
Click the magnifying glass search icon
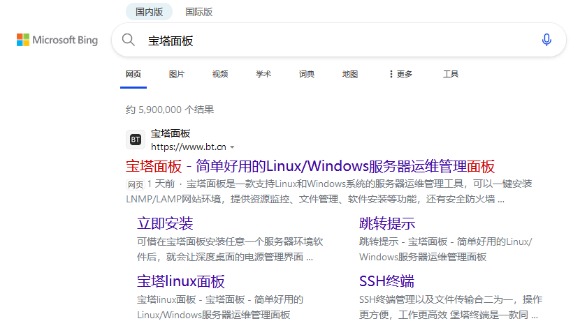click(129, 40)
